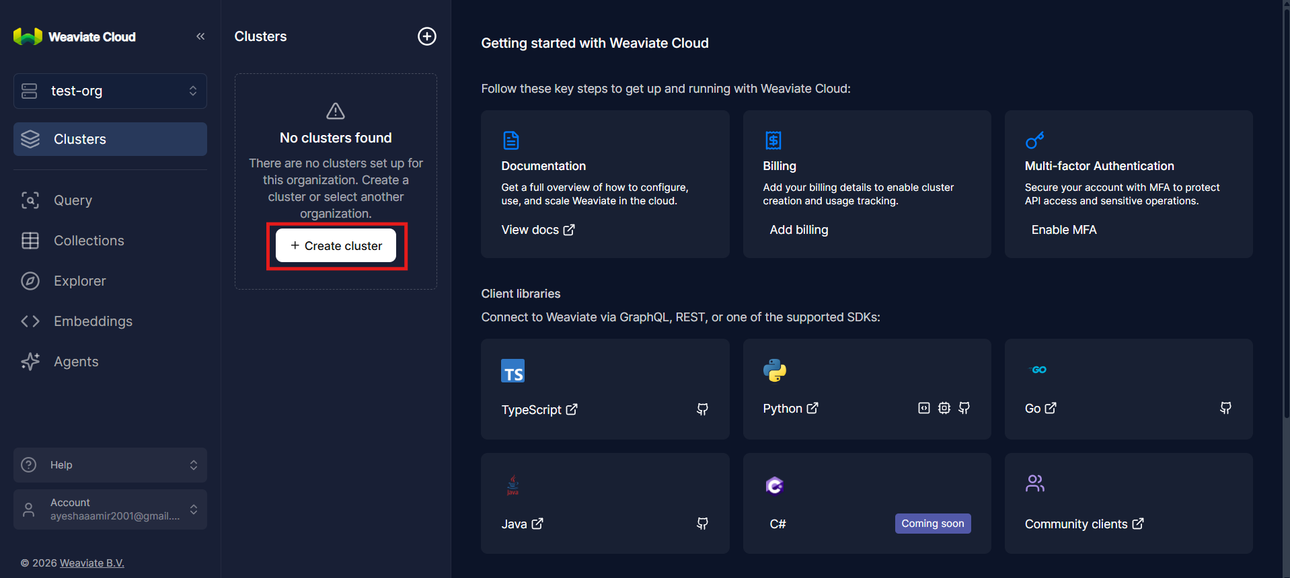This screenshot has width=1290, height=578.
Task: Click the chip icon in Python card
Action: (944, 408)
